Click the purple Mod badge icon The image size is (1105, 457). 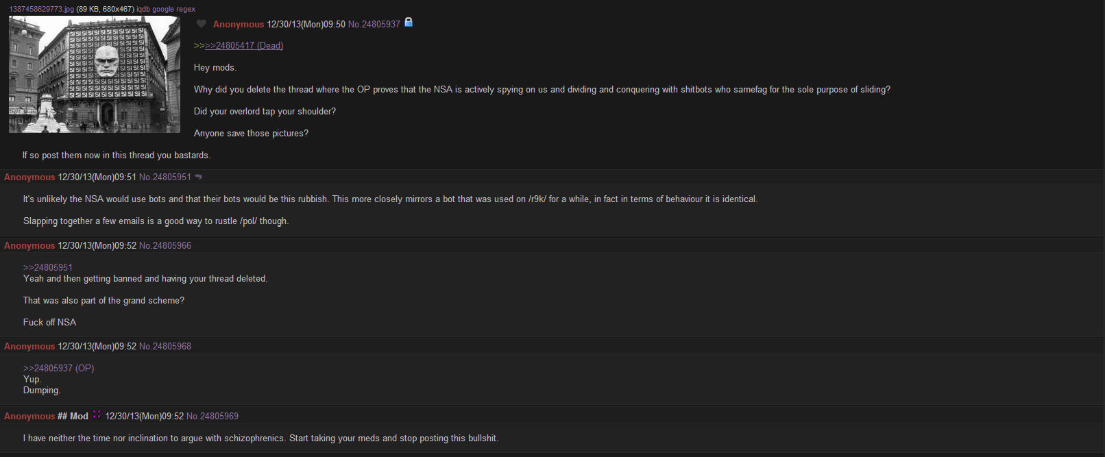97,415
